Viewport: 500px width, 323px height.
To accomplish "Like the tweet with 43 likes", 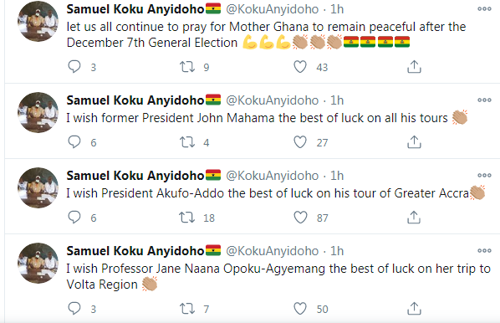I will 300,67.
